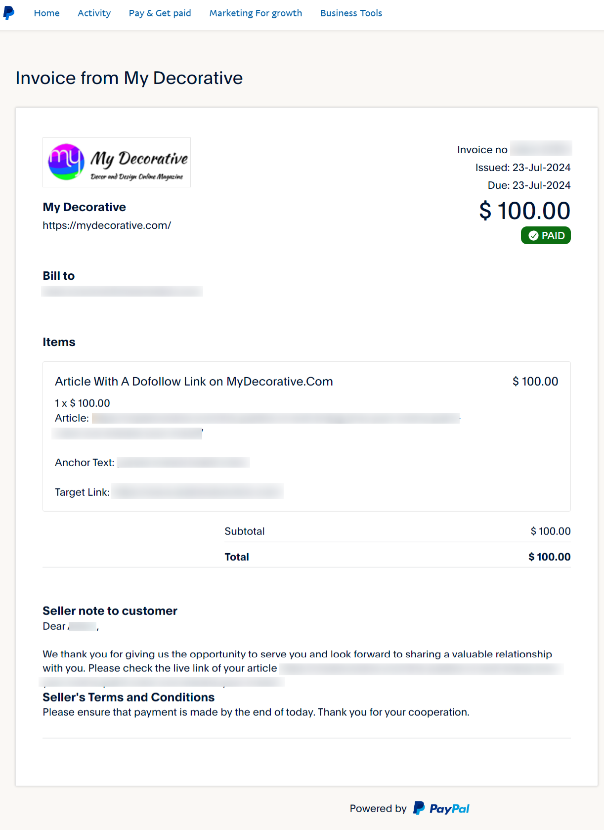Screen dimensions: 604x830
Task: Click the large $ 100.00 invoice amount
Action: (x=524, y=211)
